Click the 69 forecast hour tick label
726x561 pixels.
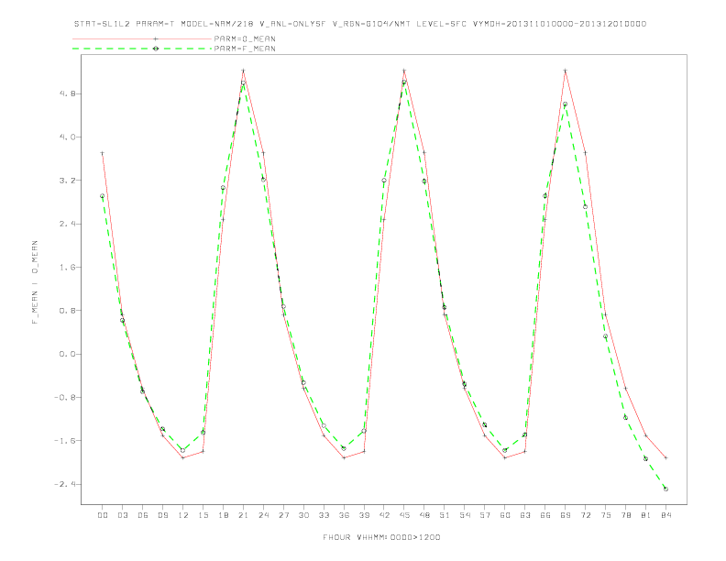[x=566, y=515]
